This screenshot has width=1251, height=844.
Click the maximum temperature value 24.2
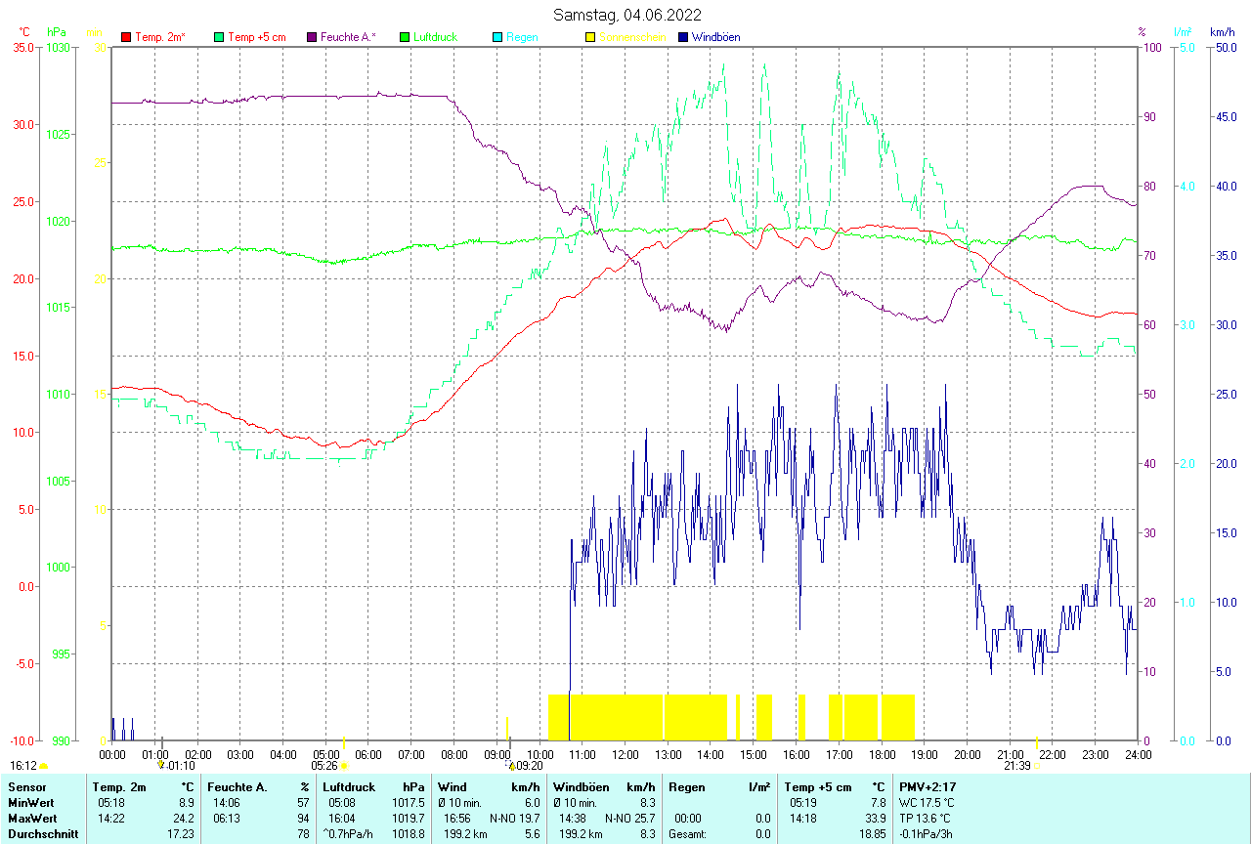coord(183,819)
